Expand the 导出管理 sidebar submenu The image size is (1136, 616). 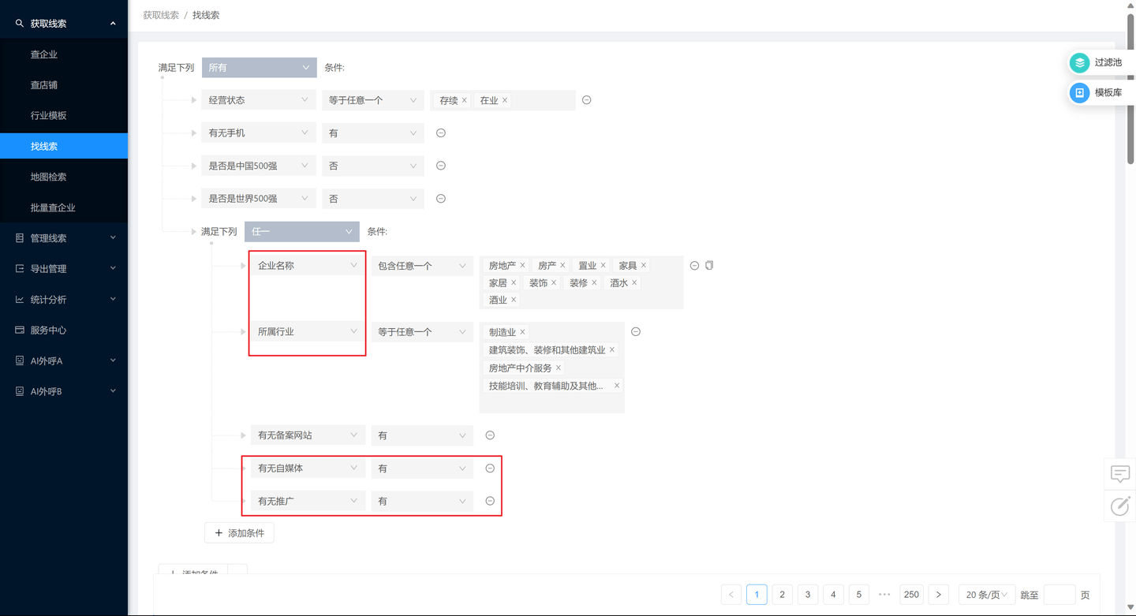(64, 269)
